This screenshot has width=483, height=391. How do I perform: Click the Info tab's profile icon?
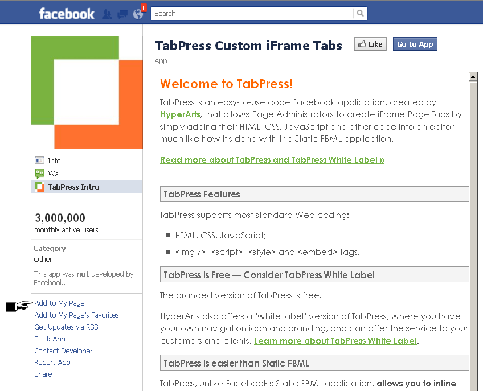coord(39,160)
